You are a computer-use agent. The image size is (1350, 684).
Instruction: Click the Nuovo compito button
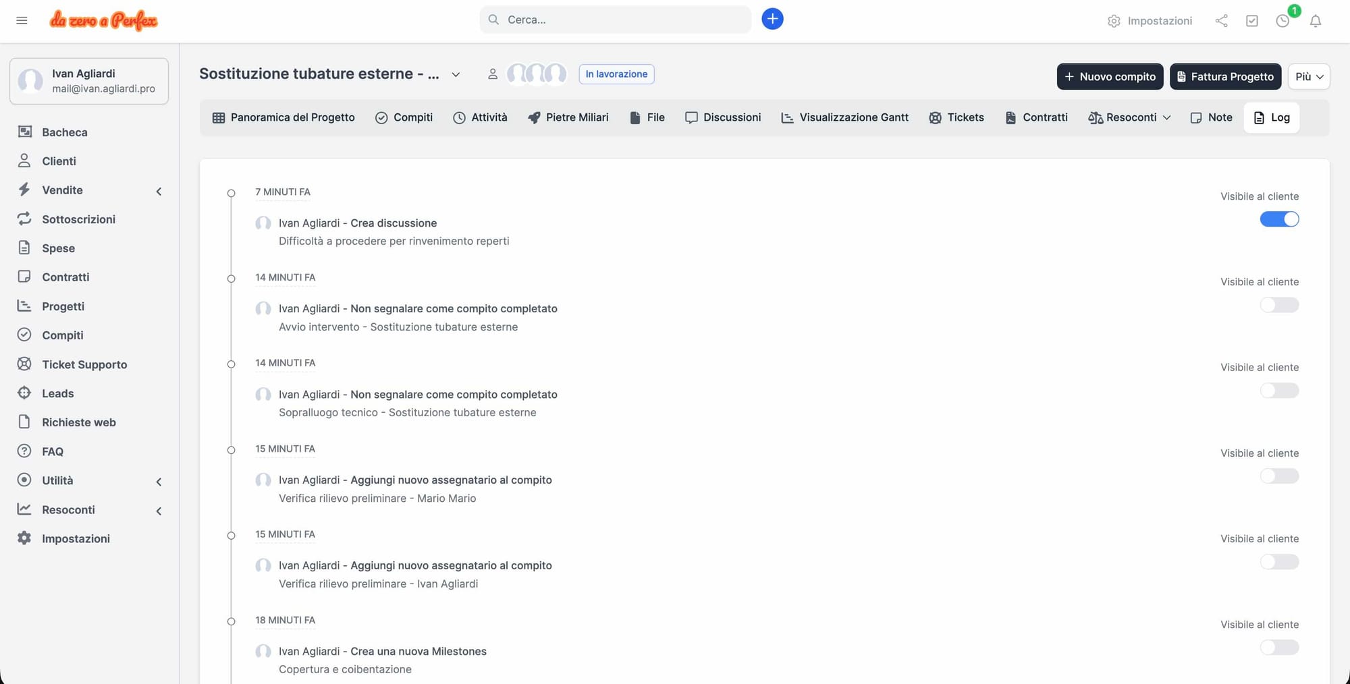click(1110, 76)
